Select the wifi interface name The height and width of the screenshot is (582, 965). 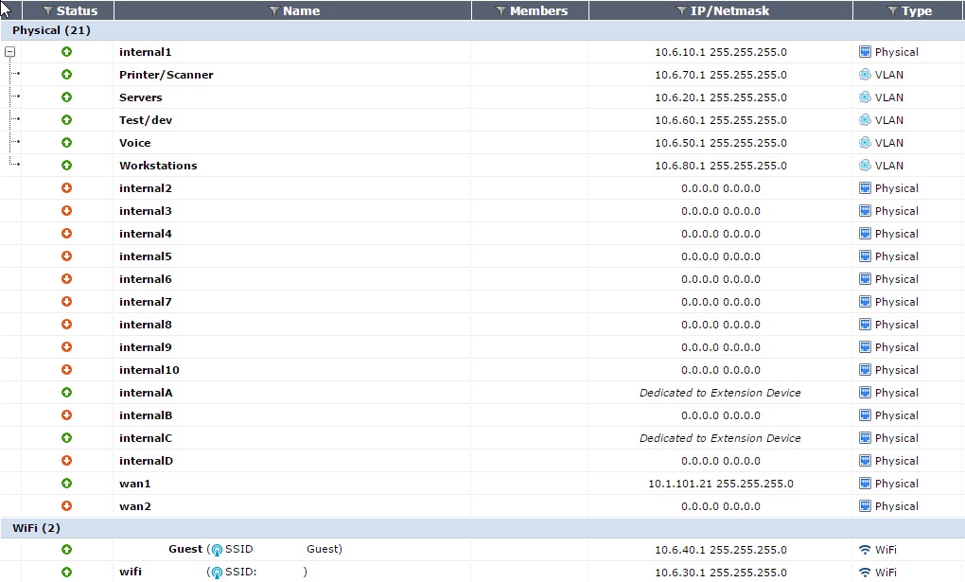[x=131, y=572]
